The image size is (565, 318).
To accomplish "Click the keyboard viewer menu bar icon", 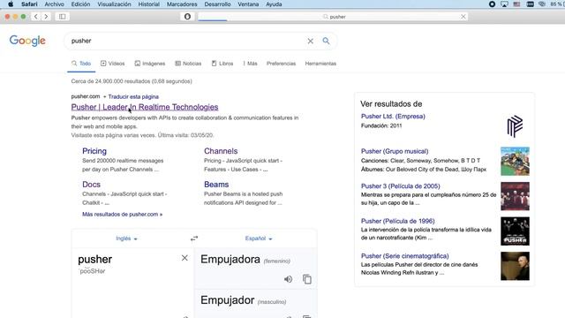I will pos(530,4).
